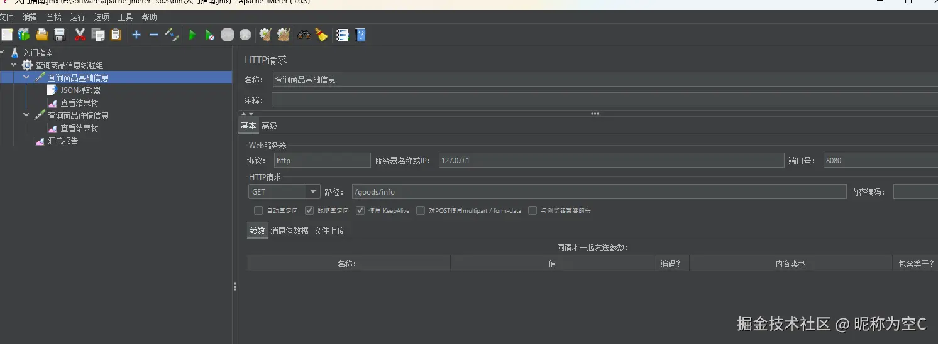
Task: Cut with the scissors icon
Action: [x=80, y=35]
